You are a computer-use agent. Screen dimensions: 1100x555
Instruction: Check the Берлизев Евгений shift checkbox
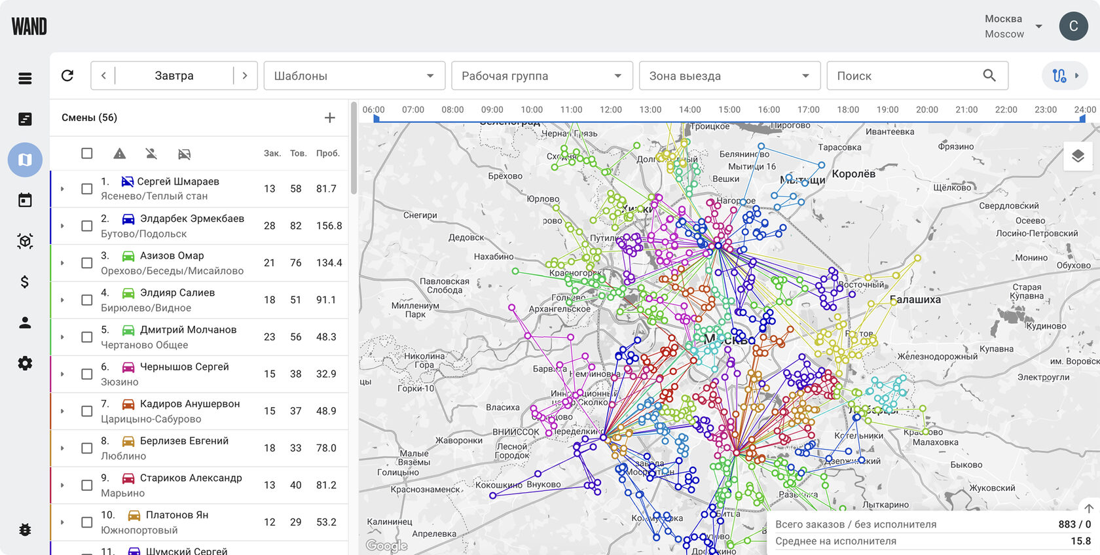pyautogui.click(x=86, y=448)
